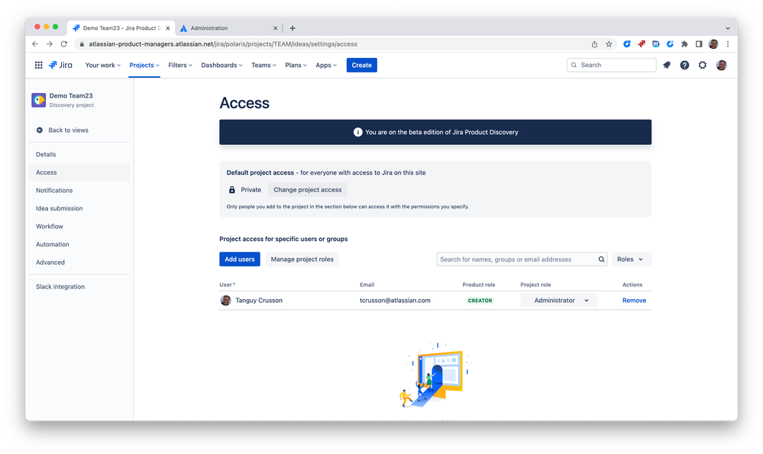Switch to the Administration browser tab
The height and width of the screenshot is (454, 763).
(228, 28)
